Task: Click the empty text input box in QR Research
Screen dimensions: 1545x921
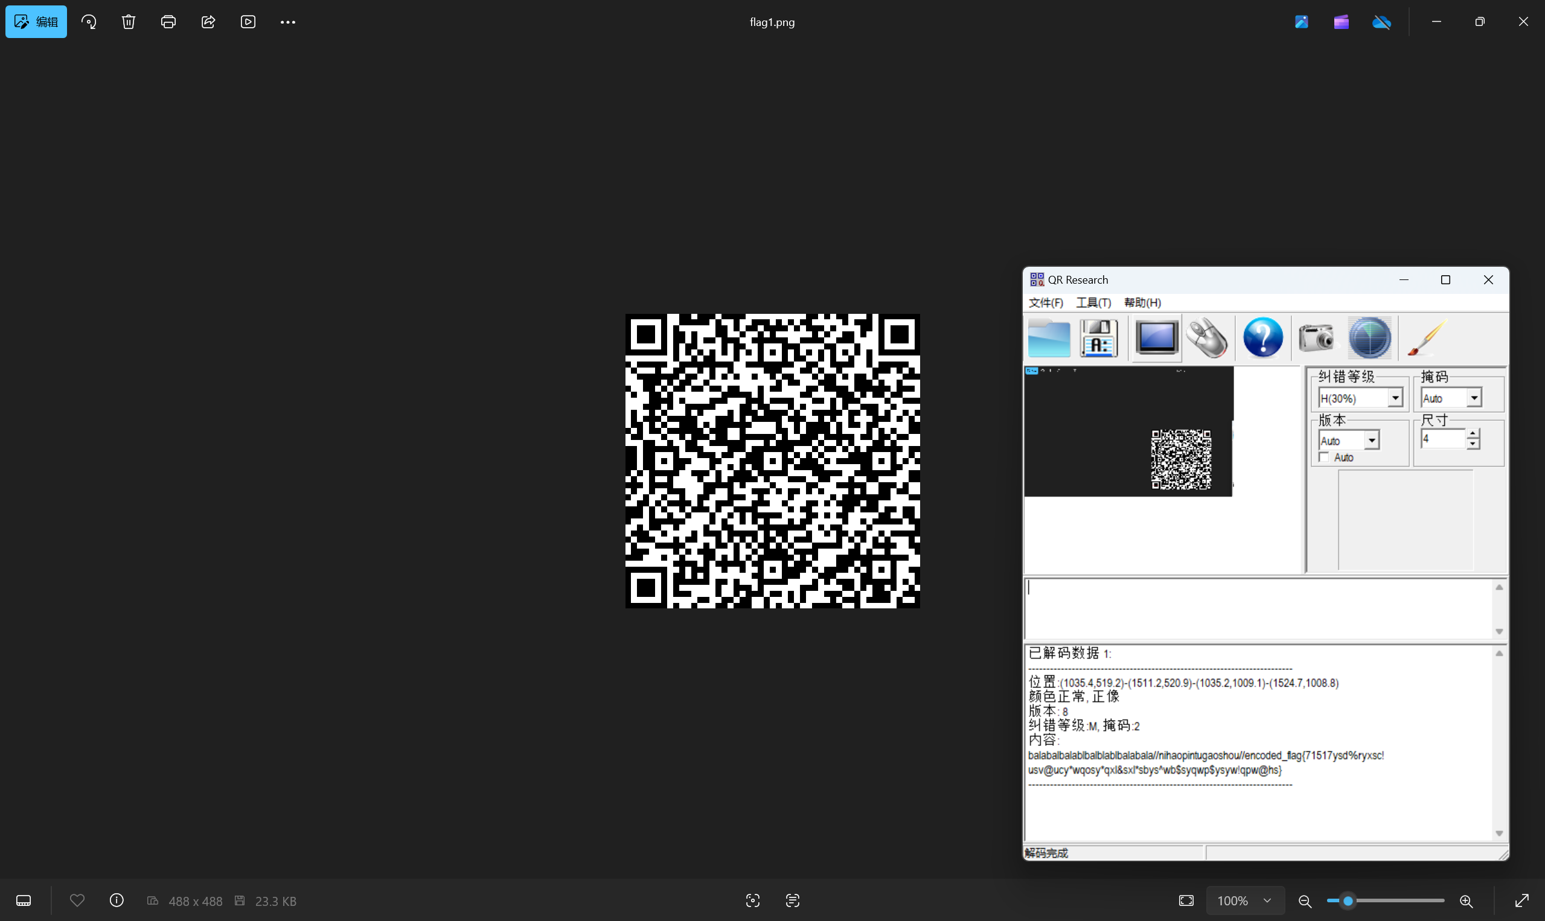Action: tap(1259, 608)
